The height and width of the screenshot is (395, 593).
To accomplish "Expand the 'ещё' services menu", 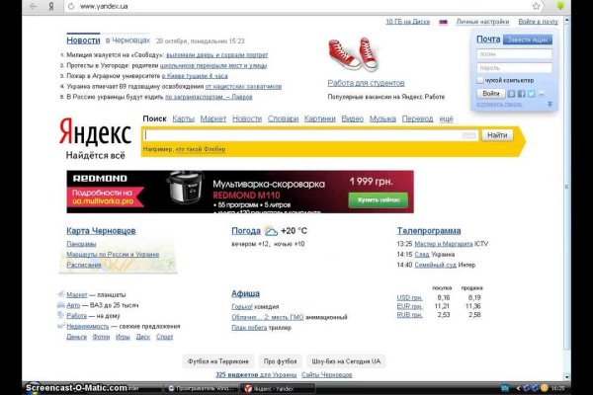I will (447, 118).
